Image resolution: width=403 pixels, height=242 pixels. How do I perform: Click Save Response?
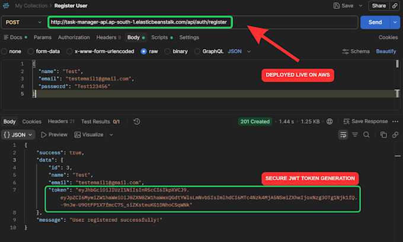[366, 121]
